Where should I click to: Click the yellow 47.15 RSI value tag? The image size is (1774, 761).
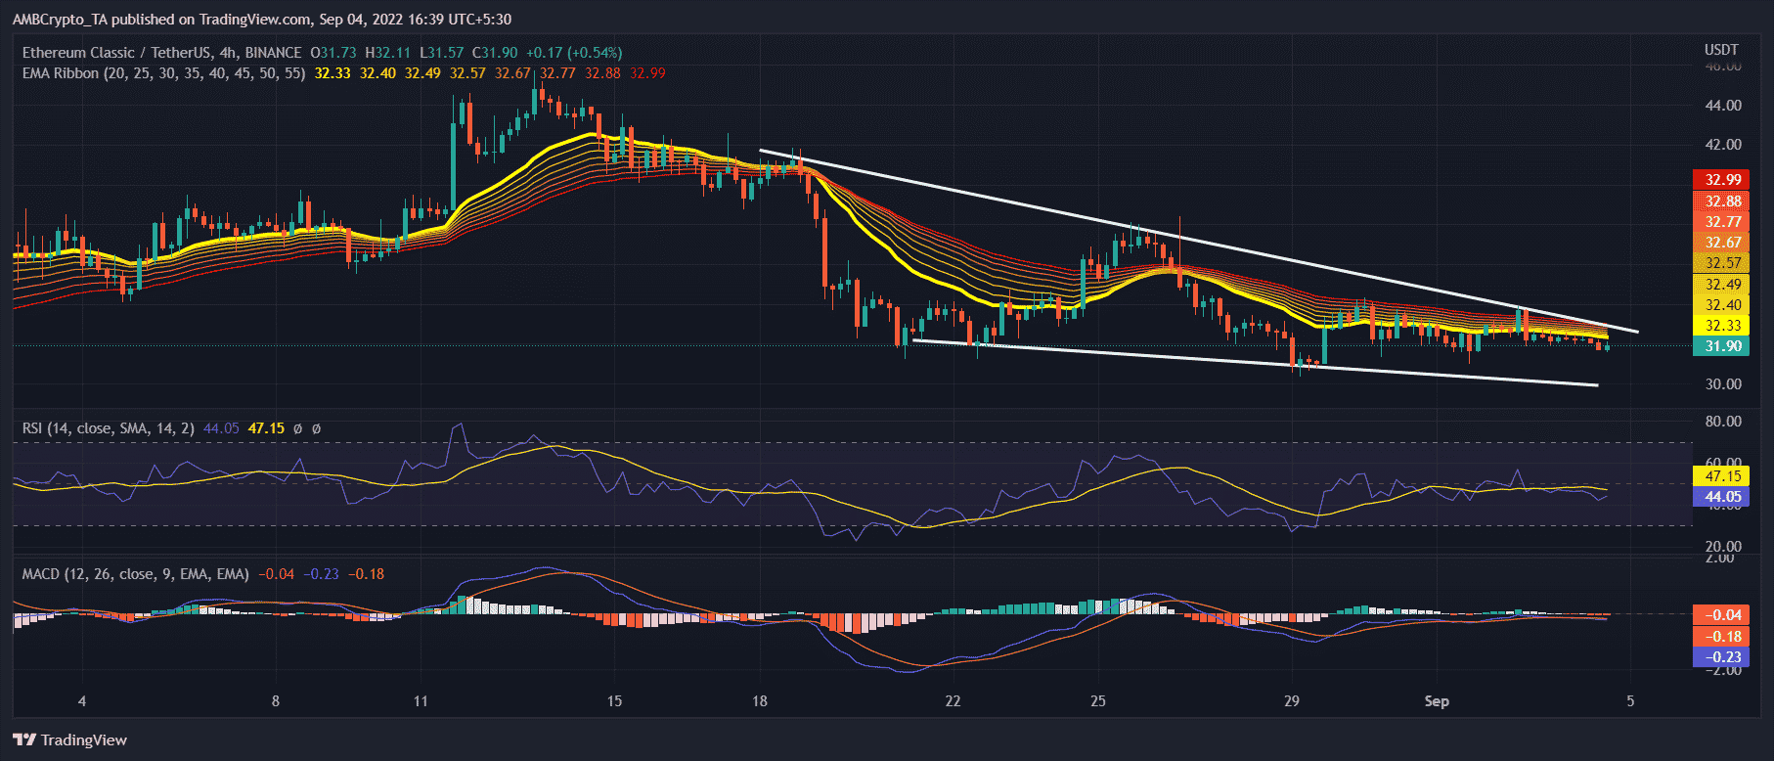[1722, 476]
